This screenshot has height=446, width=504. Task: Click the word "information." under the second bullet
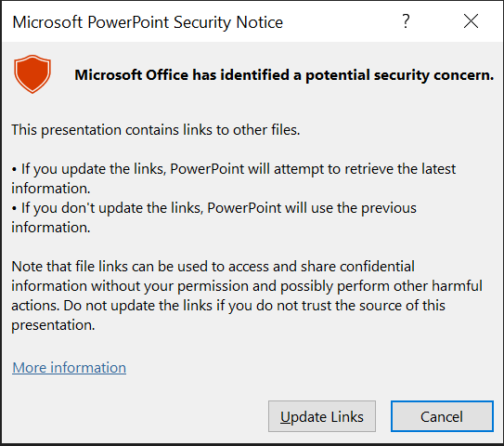[x=51, y=228]
